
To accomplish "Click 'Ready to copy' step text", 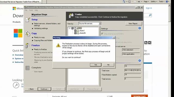I will pos(39,37).
